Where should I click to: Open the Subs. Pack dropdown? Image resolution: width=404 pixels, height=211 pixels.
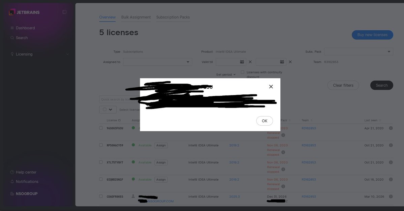[x=358, y=52]
